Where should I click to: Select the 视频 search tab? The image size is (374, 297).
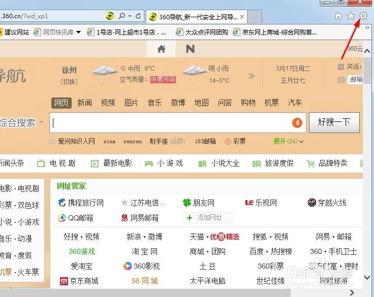108,103
